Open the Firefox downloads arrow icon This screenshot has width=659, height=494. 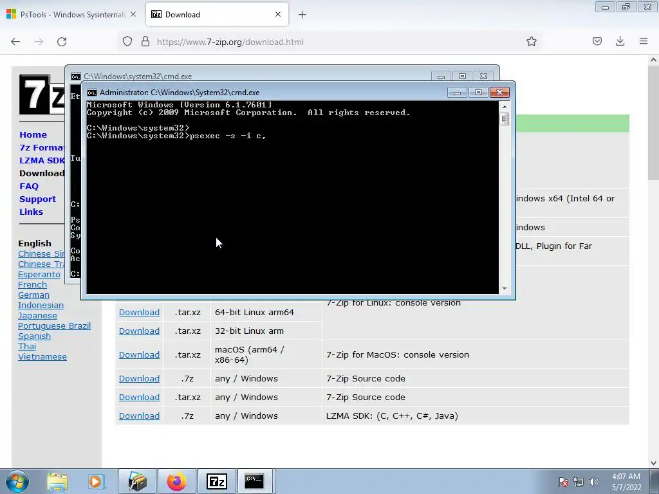point(620,41)
